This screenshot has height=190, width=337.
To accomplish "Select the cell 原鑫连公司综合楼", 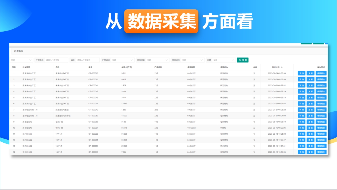I will [63, 116].
